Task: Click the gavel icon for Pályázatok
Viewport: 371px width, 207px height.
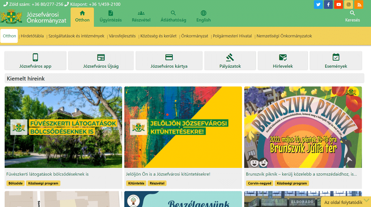Action: click(x=230, y=57)
